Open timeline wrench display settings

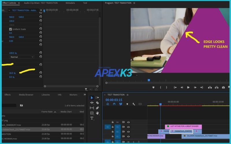click(134, 104)
